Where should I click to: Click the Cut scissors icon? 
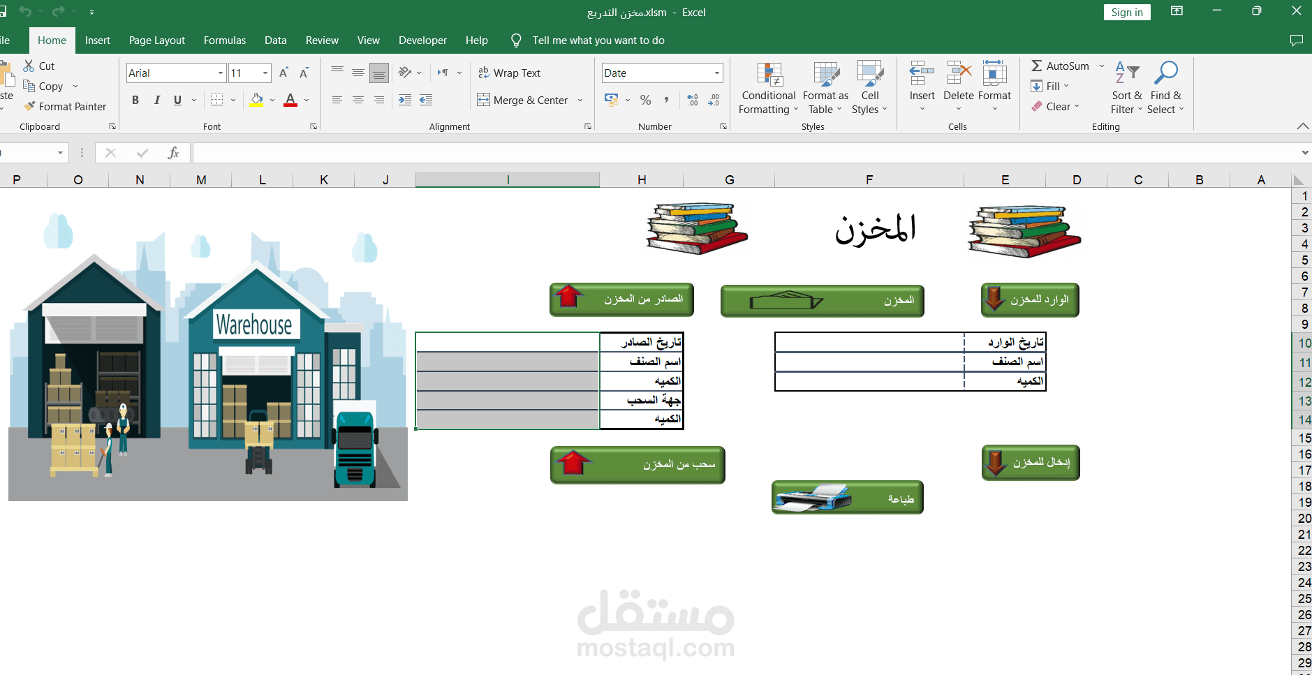coord(29,66)
